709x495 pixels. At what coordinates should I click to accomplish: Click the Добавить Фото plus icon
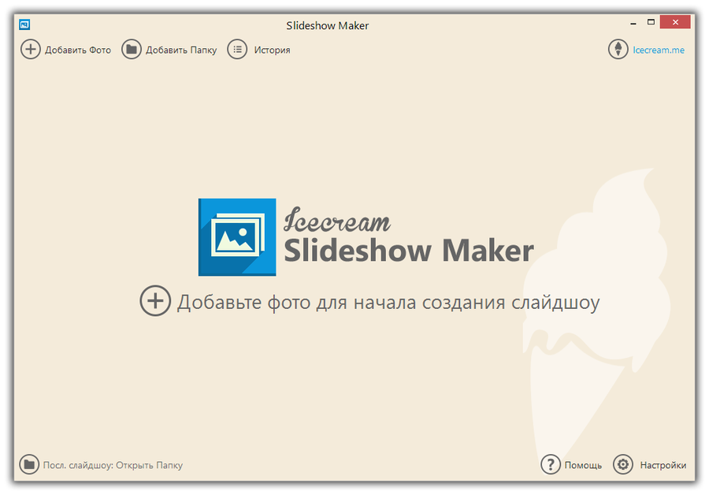pos(30,49)
